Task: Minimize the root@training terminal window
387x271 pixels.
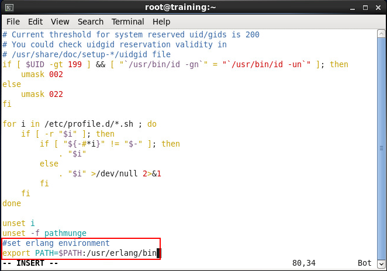Action: [353, 8]
